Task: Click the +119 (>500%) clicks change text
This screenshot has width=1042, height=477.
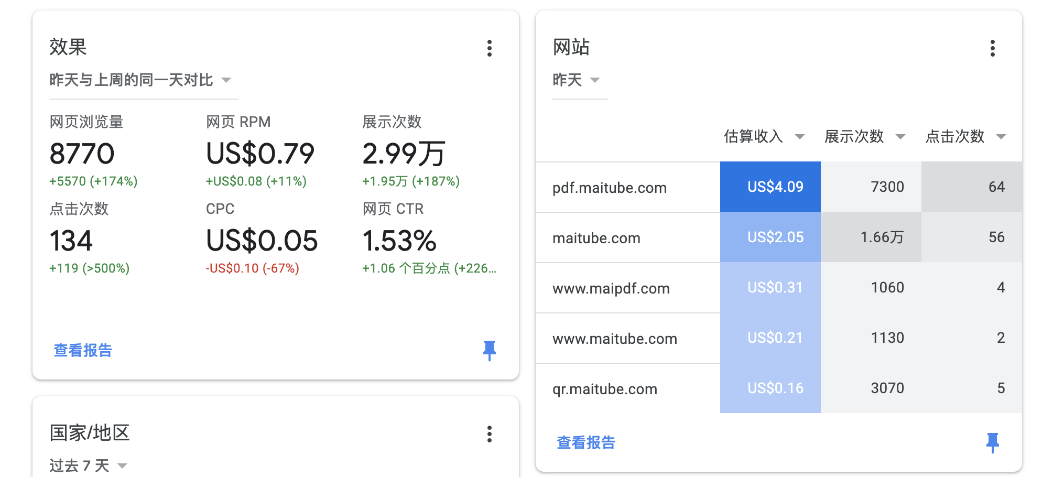Action: (89, 268)
